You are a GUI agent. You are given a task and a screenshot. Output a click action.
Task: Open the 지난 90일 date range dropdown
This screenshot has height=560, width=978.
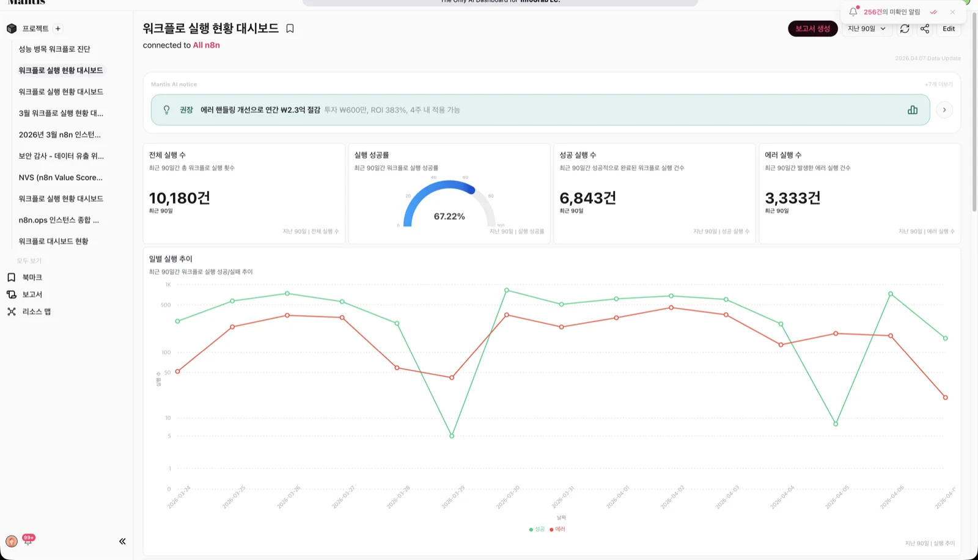coord(866,28)
